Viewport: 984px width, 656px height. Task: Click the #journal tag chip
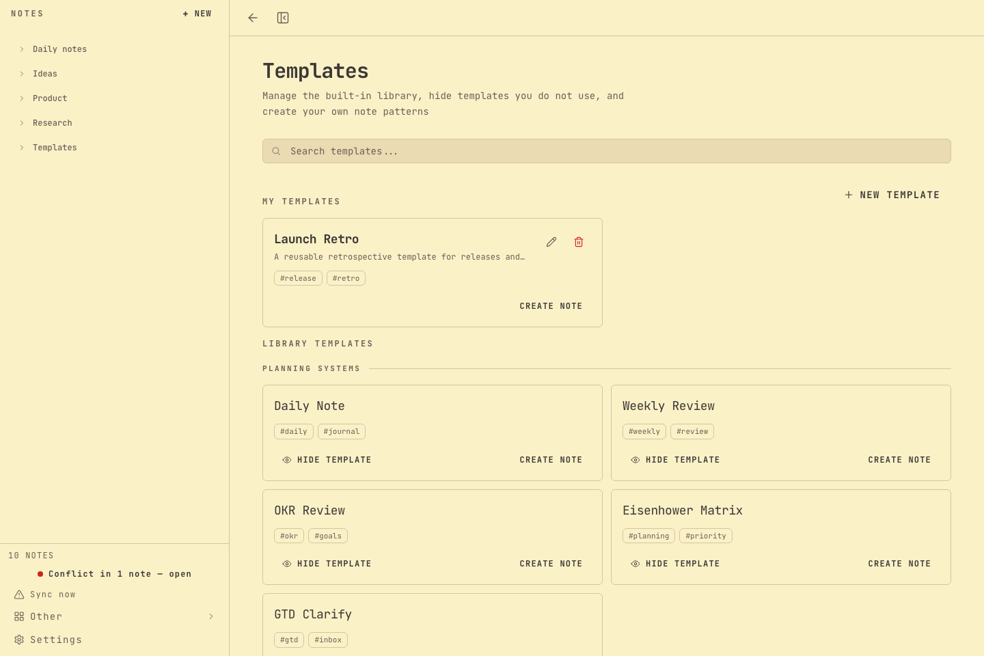click(x=342, y=431)
